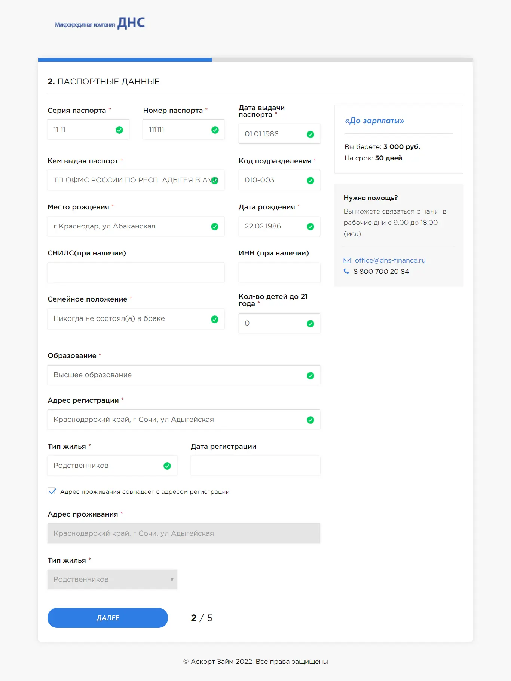Focus Место рождения input
This screenshot has width=511, height=681.
pos(136,226)
